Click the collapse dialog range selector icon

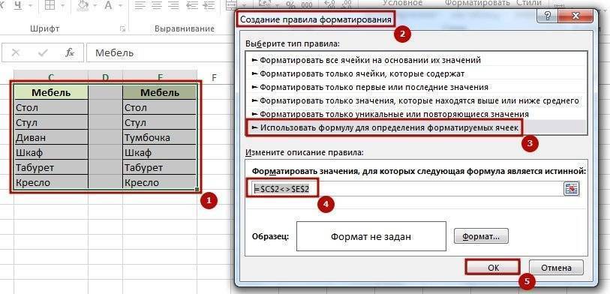pos(572,188)
